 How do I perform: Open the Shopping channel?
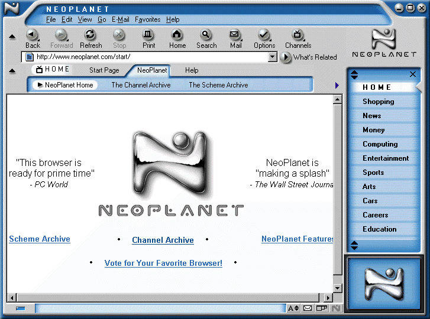(379, 102)
